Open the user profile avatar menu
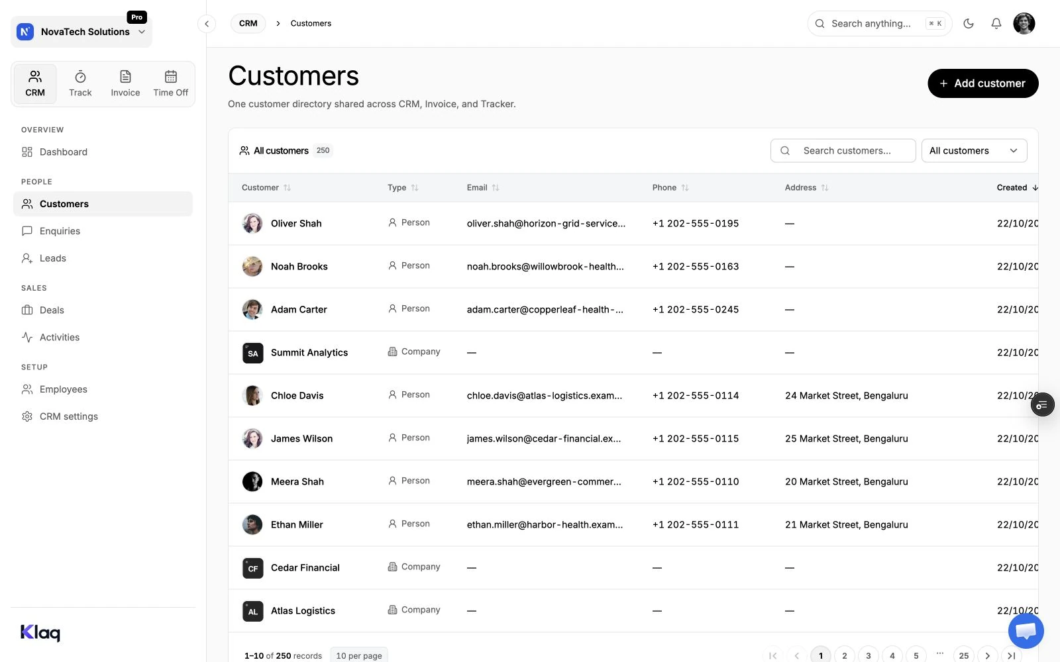Viewport: 1060px width, 662px height. (x=1024, y=24)
